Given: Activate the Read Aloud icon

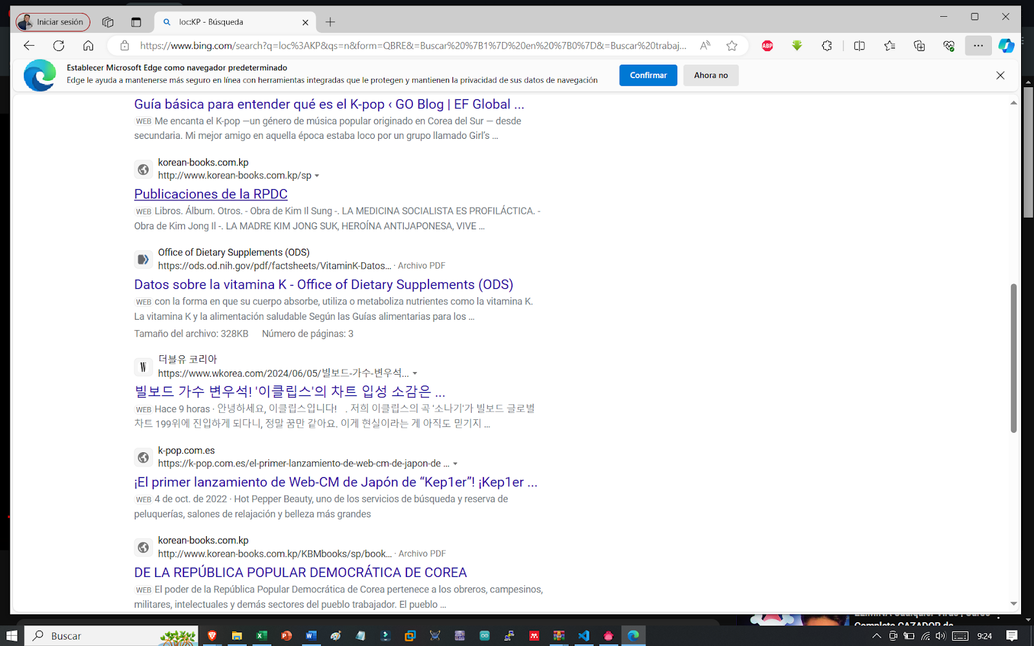Looking at the screenshot, I should point(705,45).
